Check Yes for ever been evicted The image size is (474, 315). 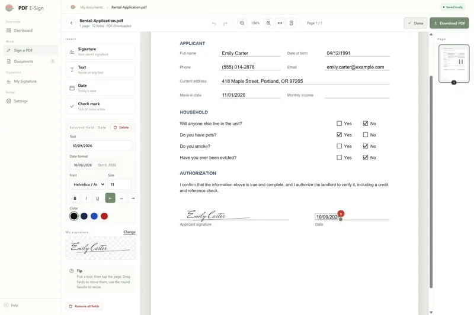click(339, 157)
